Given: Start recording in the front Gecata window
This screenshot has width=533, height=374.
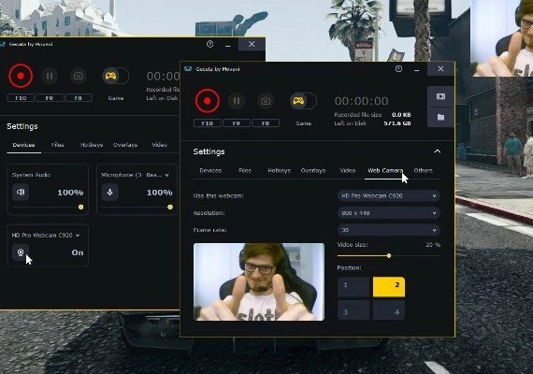Looking at the screenshot, I should (x=207, y=101).
